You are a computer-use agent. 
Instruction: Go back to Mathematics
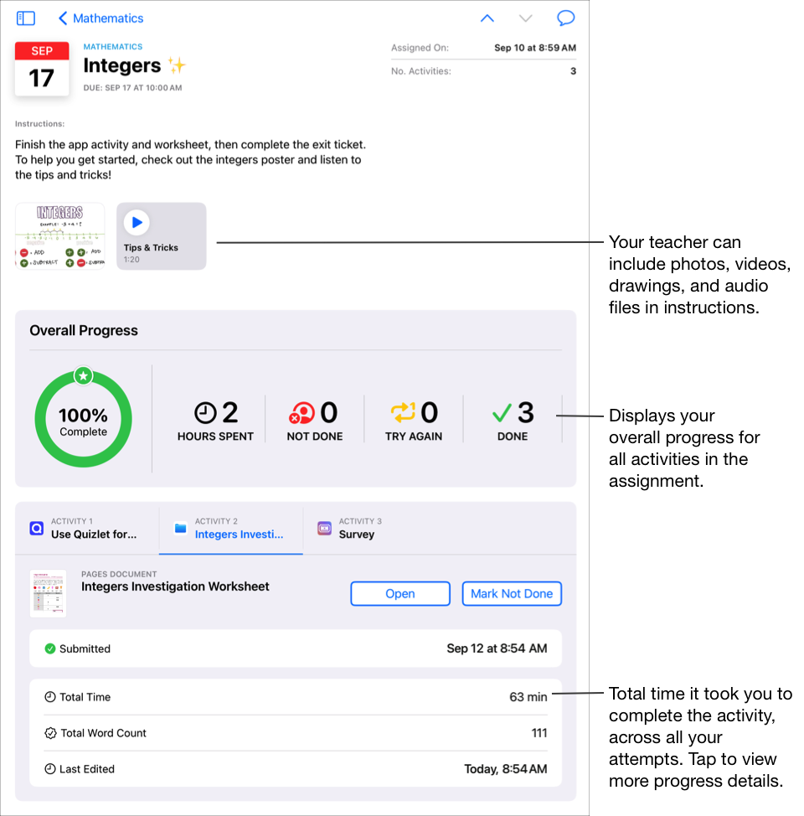tap(100, 18)
